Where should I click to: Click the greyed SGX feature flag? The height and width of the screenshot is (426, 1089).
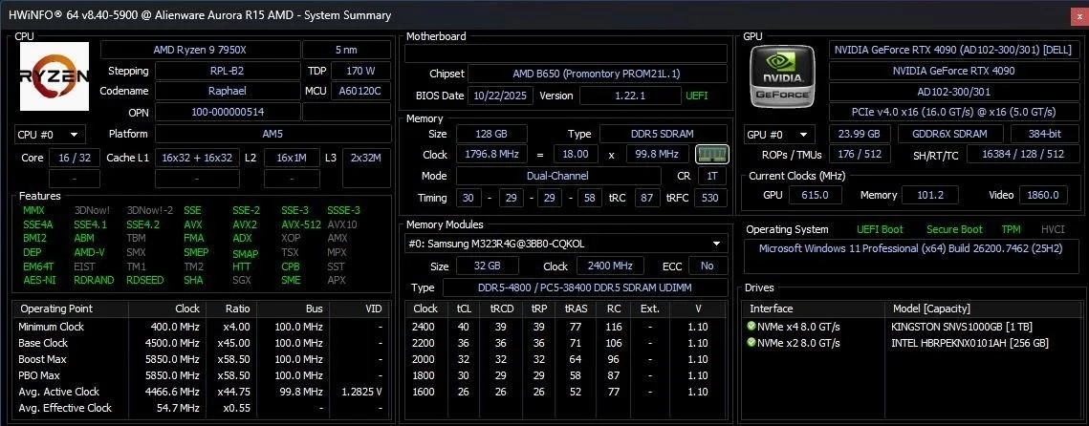point(242,280)
